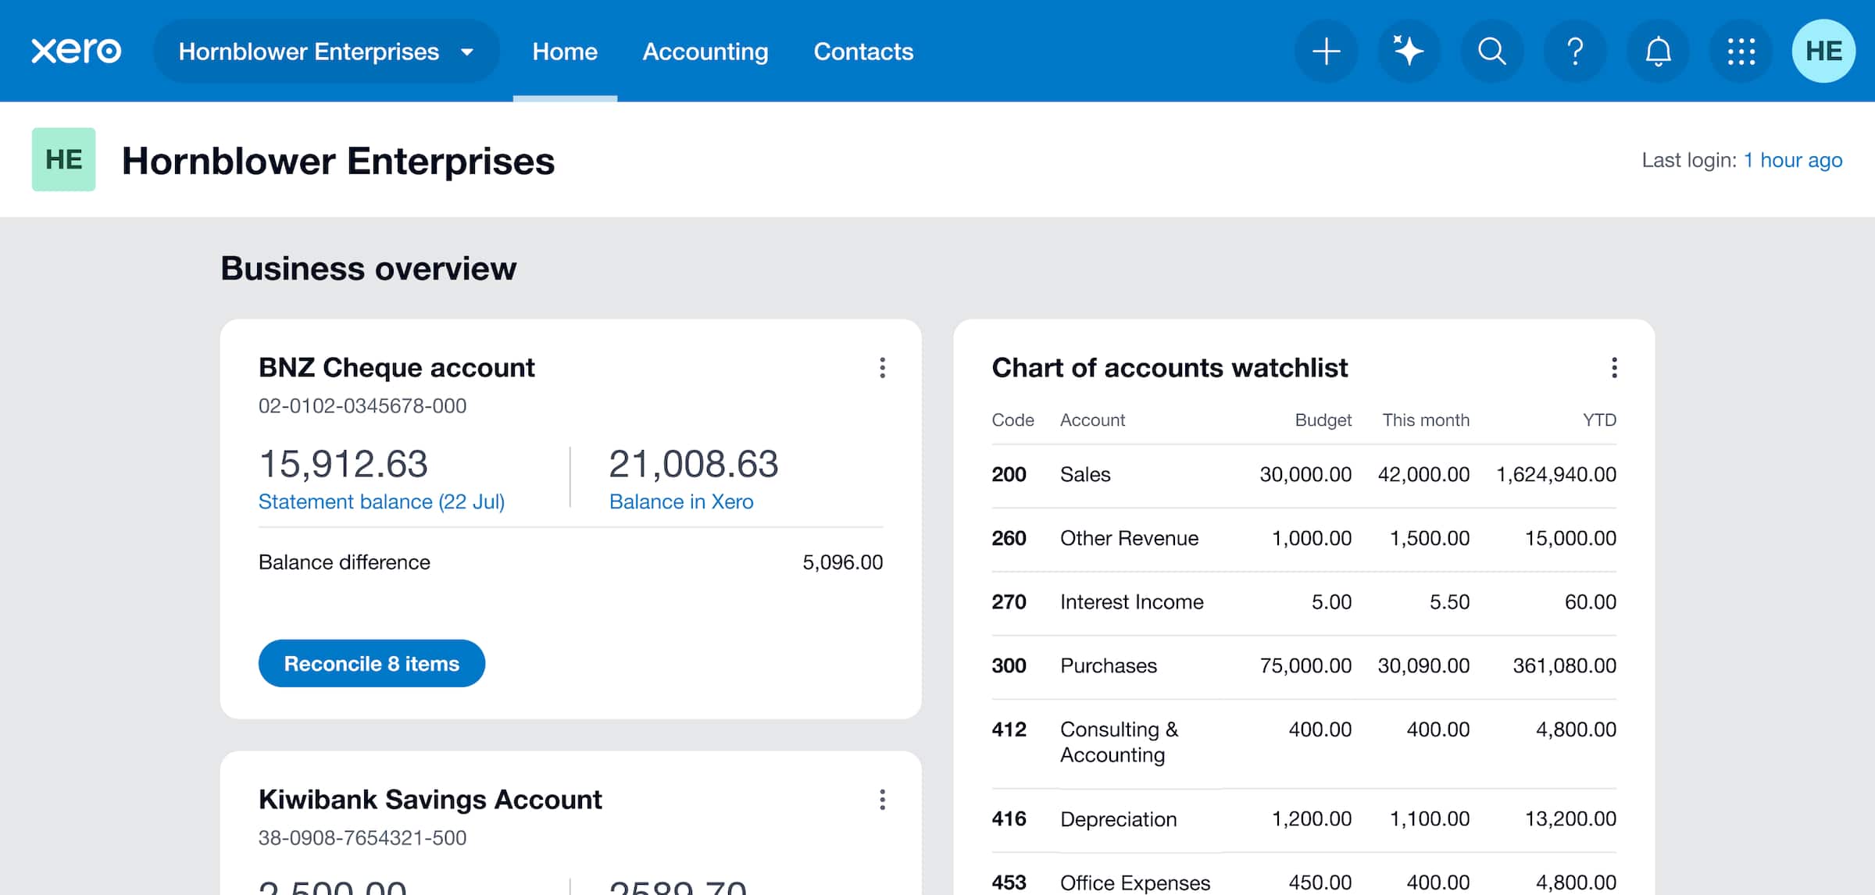The height and width of the screenshot is (895, 1875).
Task: Open Statement balance (22 Jul) link
Action: click(381, 502)
